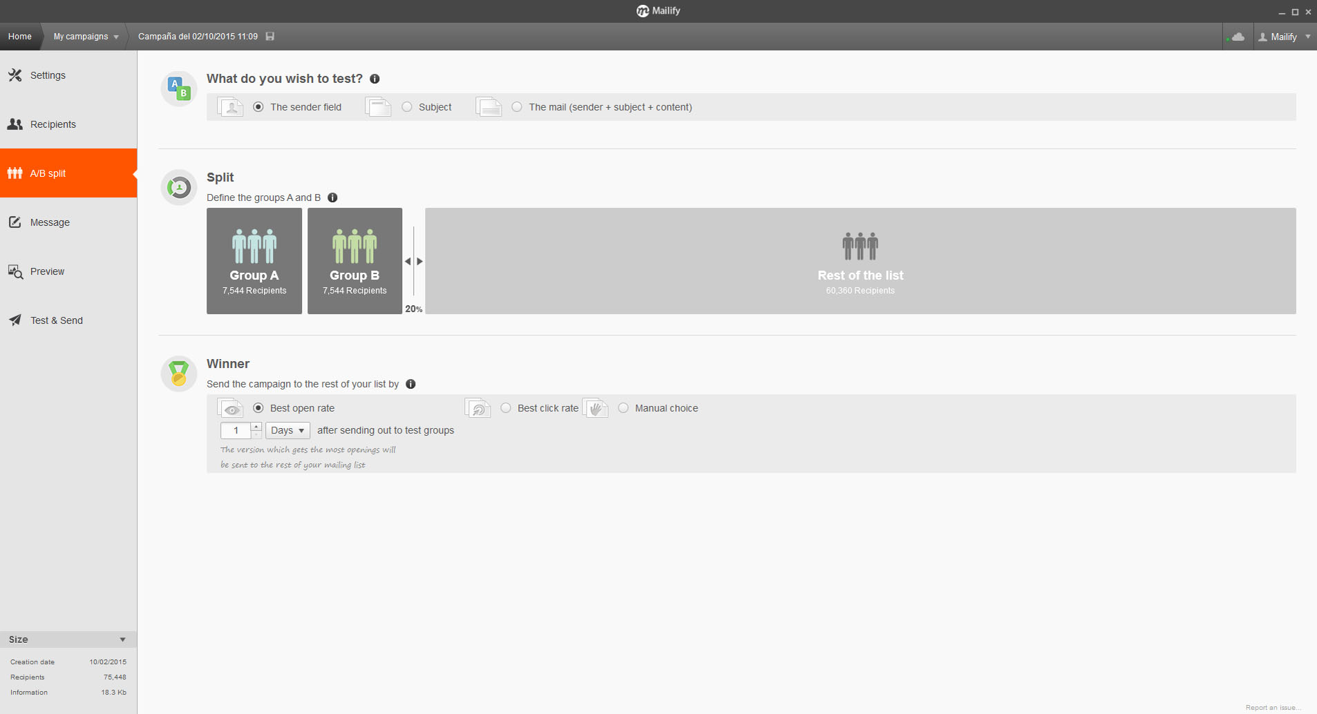This screenshot has height=714, width=1317.
Task: Open the Recipients section in sidebar
Action: coord(53,124)
